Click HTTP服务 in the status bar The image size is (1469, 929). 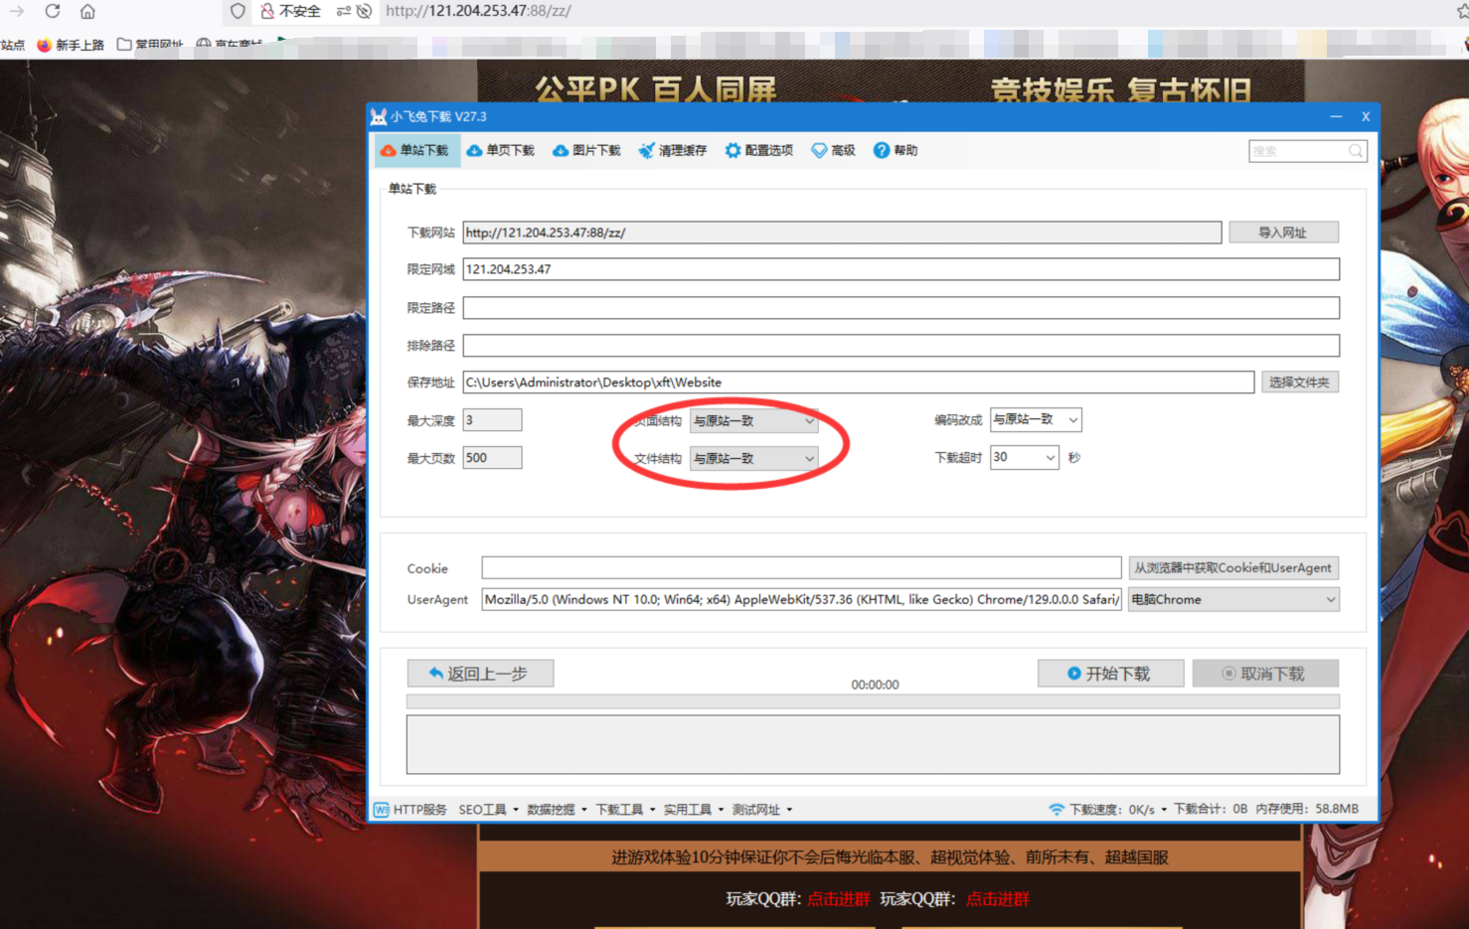410,810
